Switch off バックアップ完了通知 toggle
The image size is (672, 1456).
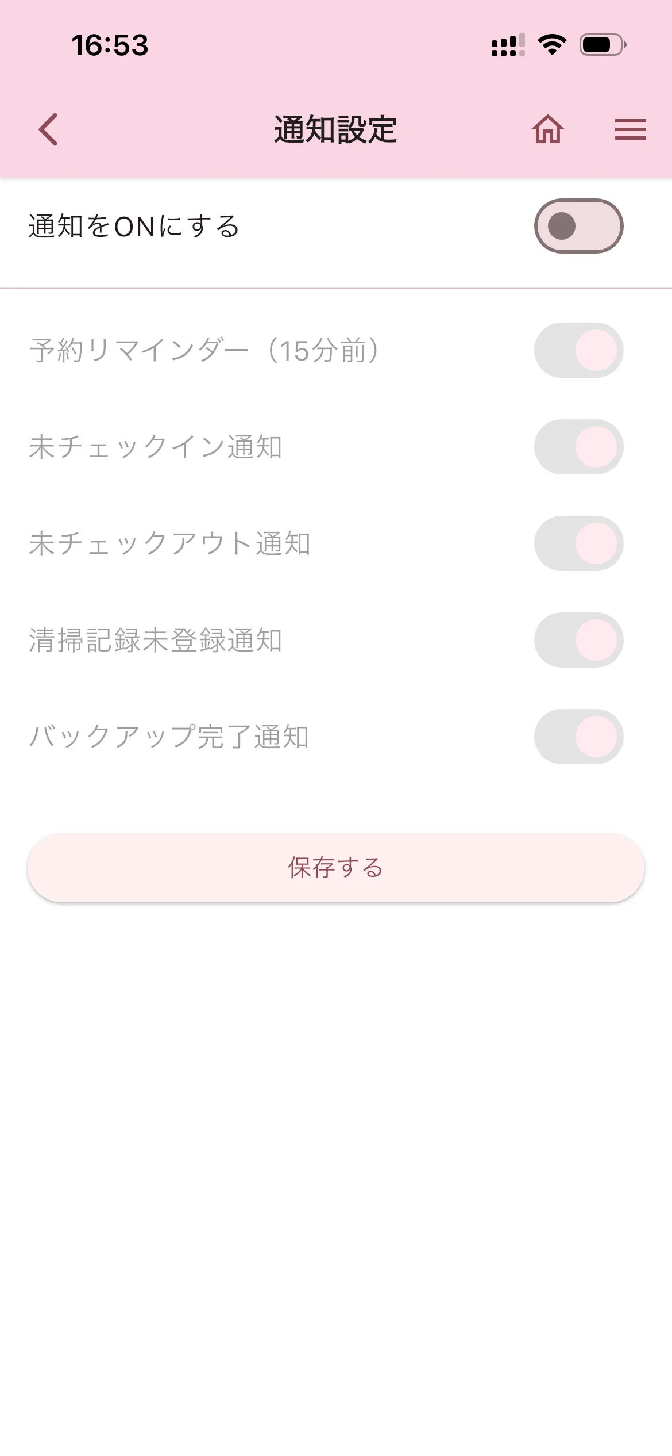(x=578, y=737)
